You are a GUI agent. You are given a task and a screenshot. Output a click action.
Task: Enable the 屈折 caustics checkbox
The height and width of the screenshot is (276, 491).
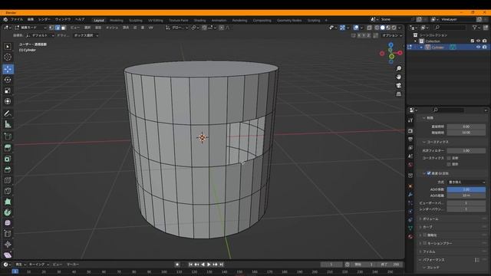coord(449,164)
